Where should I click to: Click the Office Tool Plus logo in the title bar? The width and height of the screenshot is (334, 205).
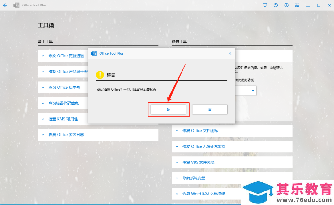16,5
